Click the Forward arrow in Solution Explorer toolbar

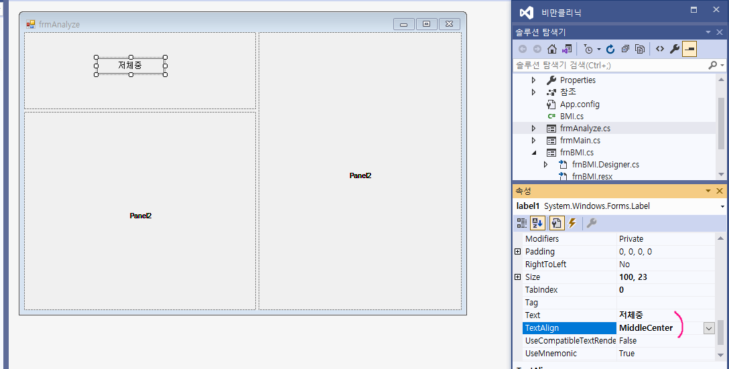point(537,49)
